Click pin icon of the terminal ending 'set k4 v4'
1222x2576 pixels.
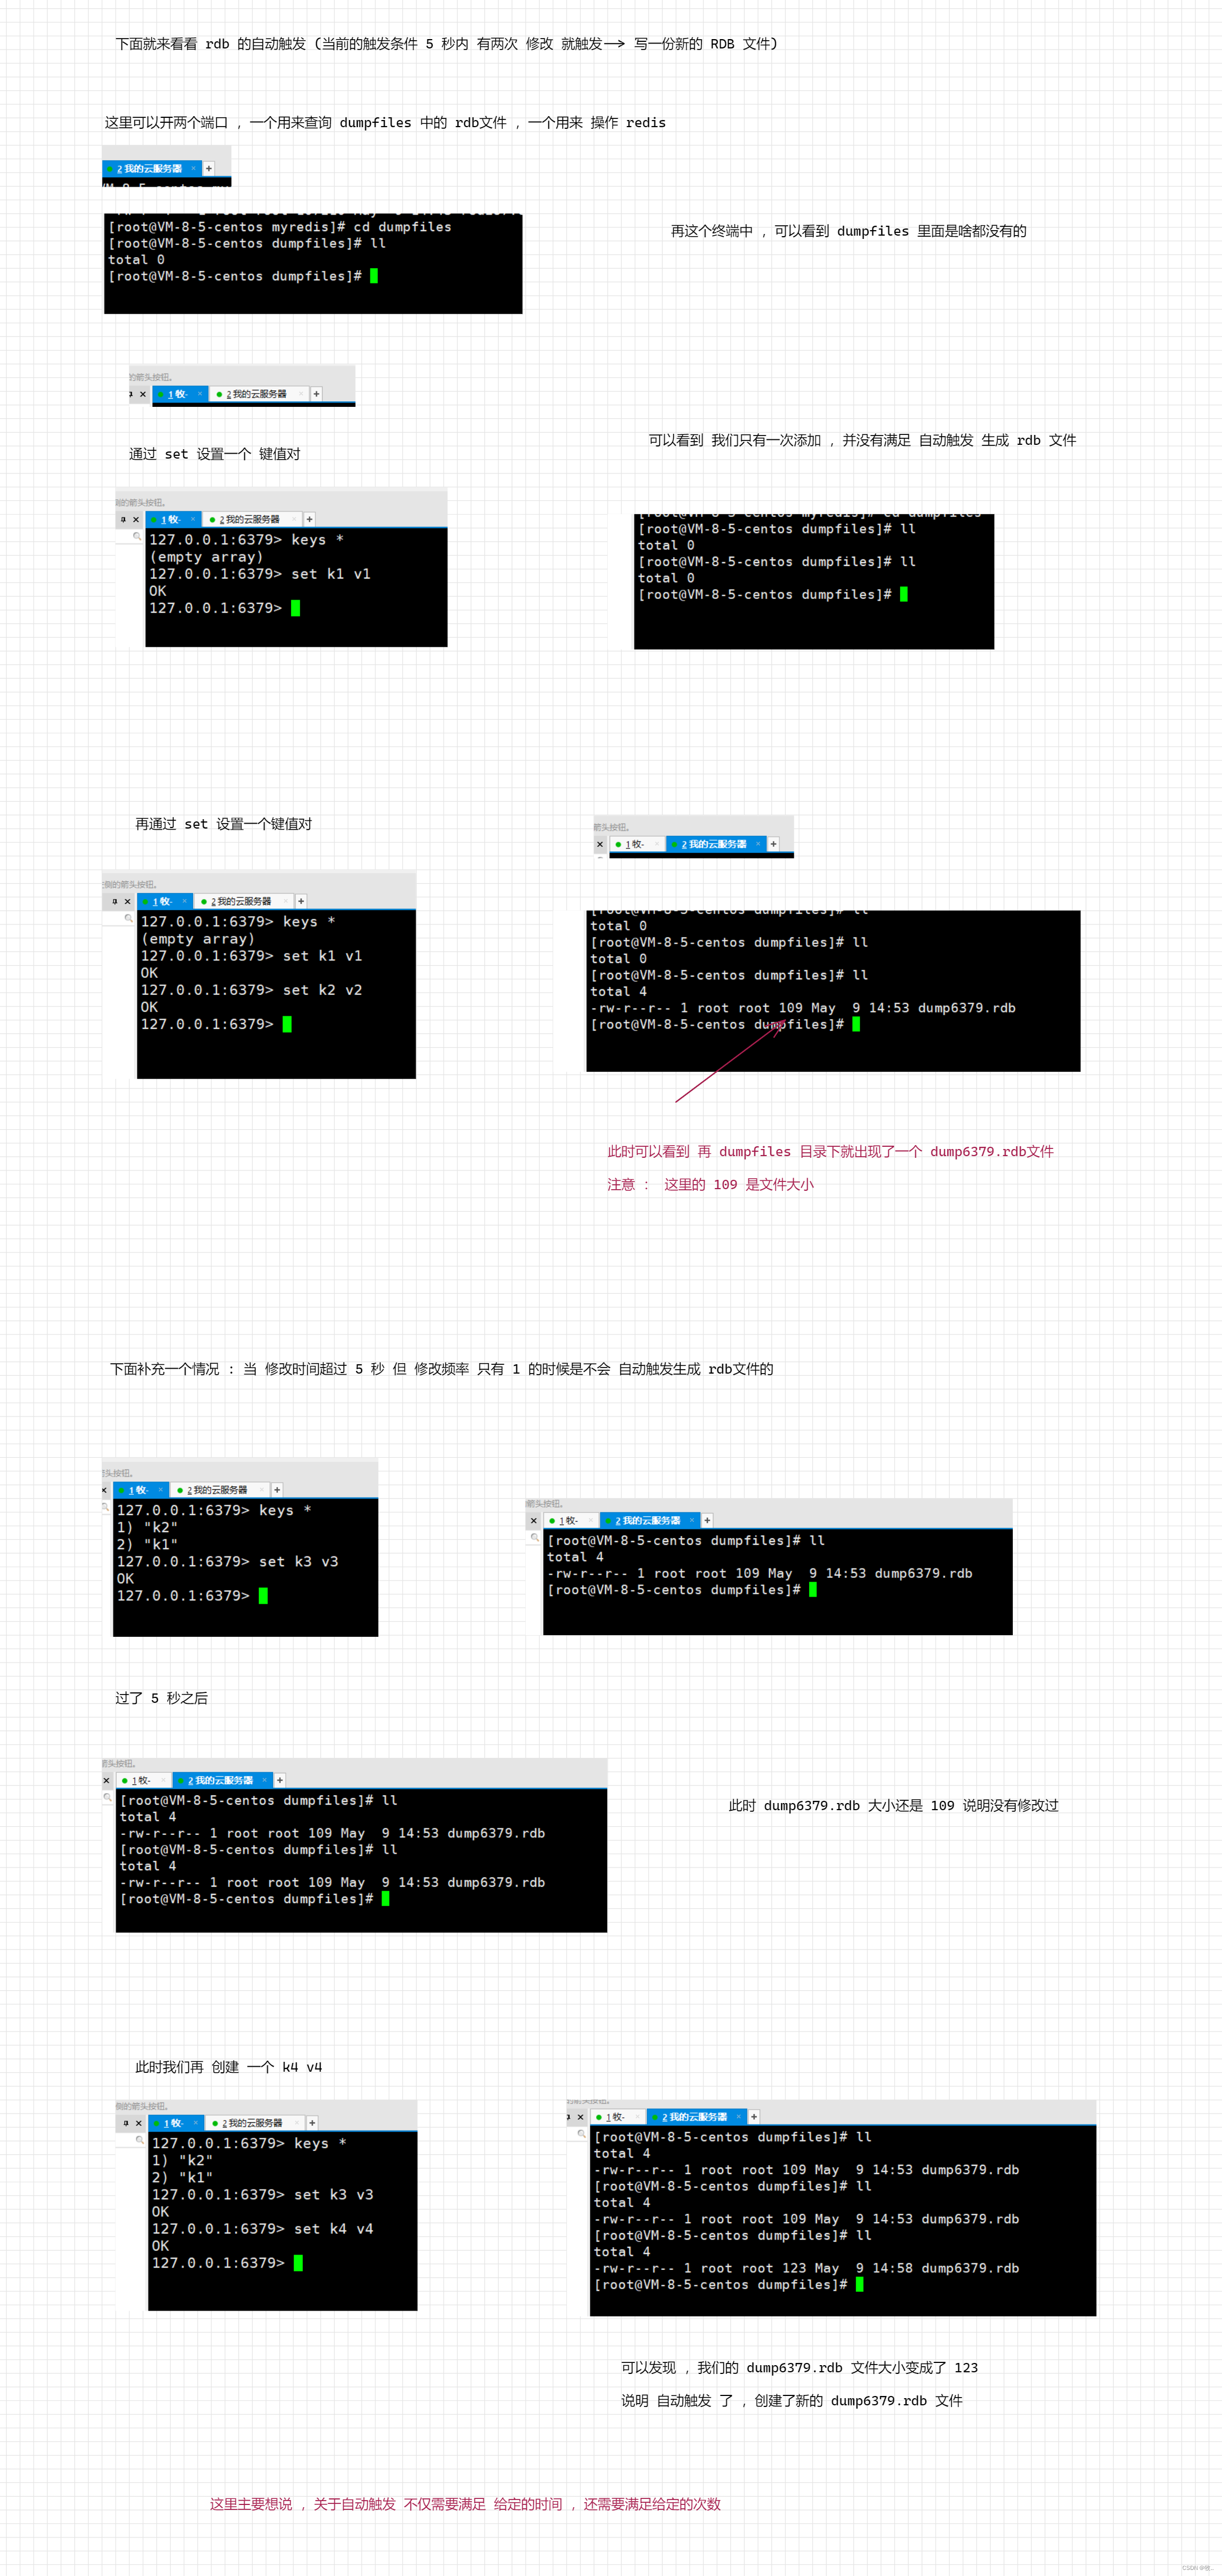click(x=126, y=2122)
